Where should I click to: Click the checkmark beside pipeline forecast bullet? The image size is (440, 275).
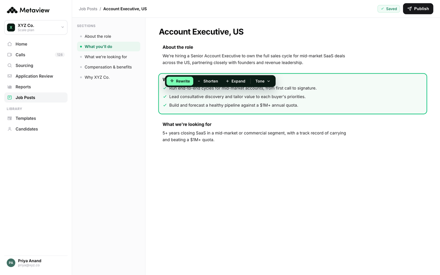click(x=165, y=105)
